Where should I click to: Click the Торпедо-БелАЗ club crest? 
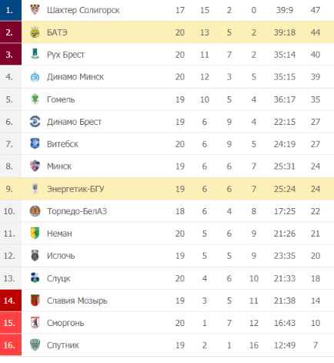[35, 211]
